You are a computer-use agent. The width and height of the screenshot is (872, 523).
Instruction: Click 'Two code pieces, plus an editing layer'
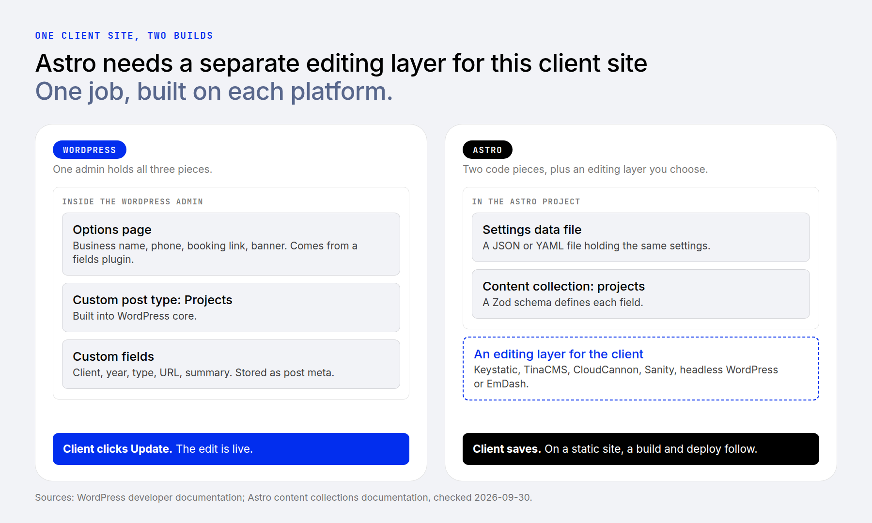585,169
